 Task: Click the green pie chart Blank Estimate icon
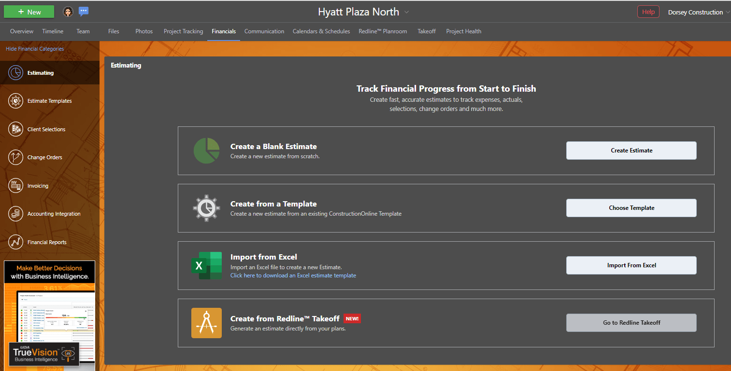click(207, 151)
